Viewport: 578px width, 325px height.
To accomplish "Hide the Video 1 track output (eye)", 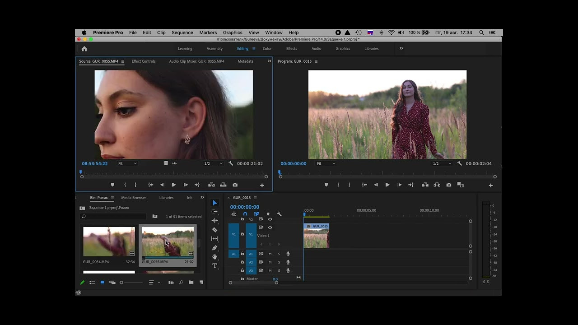I will [270, 227].
